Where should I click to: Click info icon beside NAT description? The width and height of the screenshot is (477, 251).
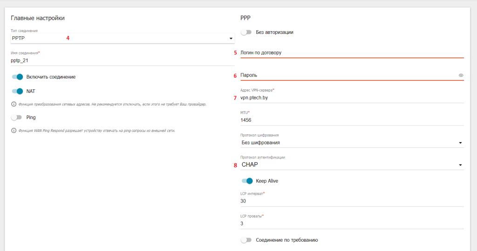click(13, 104)
